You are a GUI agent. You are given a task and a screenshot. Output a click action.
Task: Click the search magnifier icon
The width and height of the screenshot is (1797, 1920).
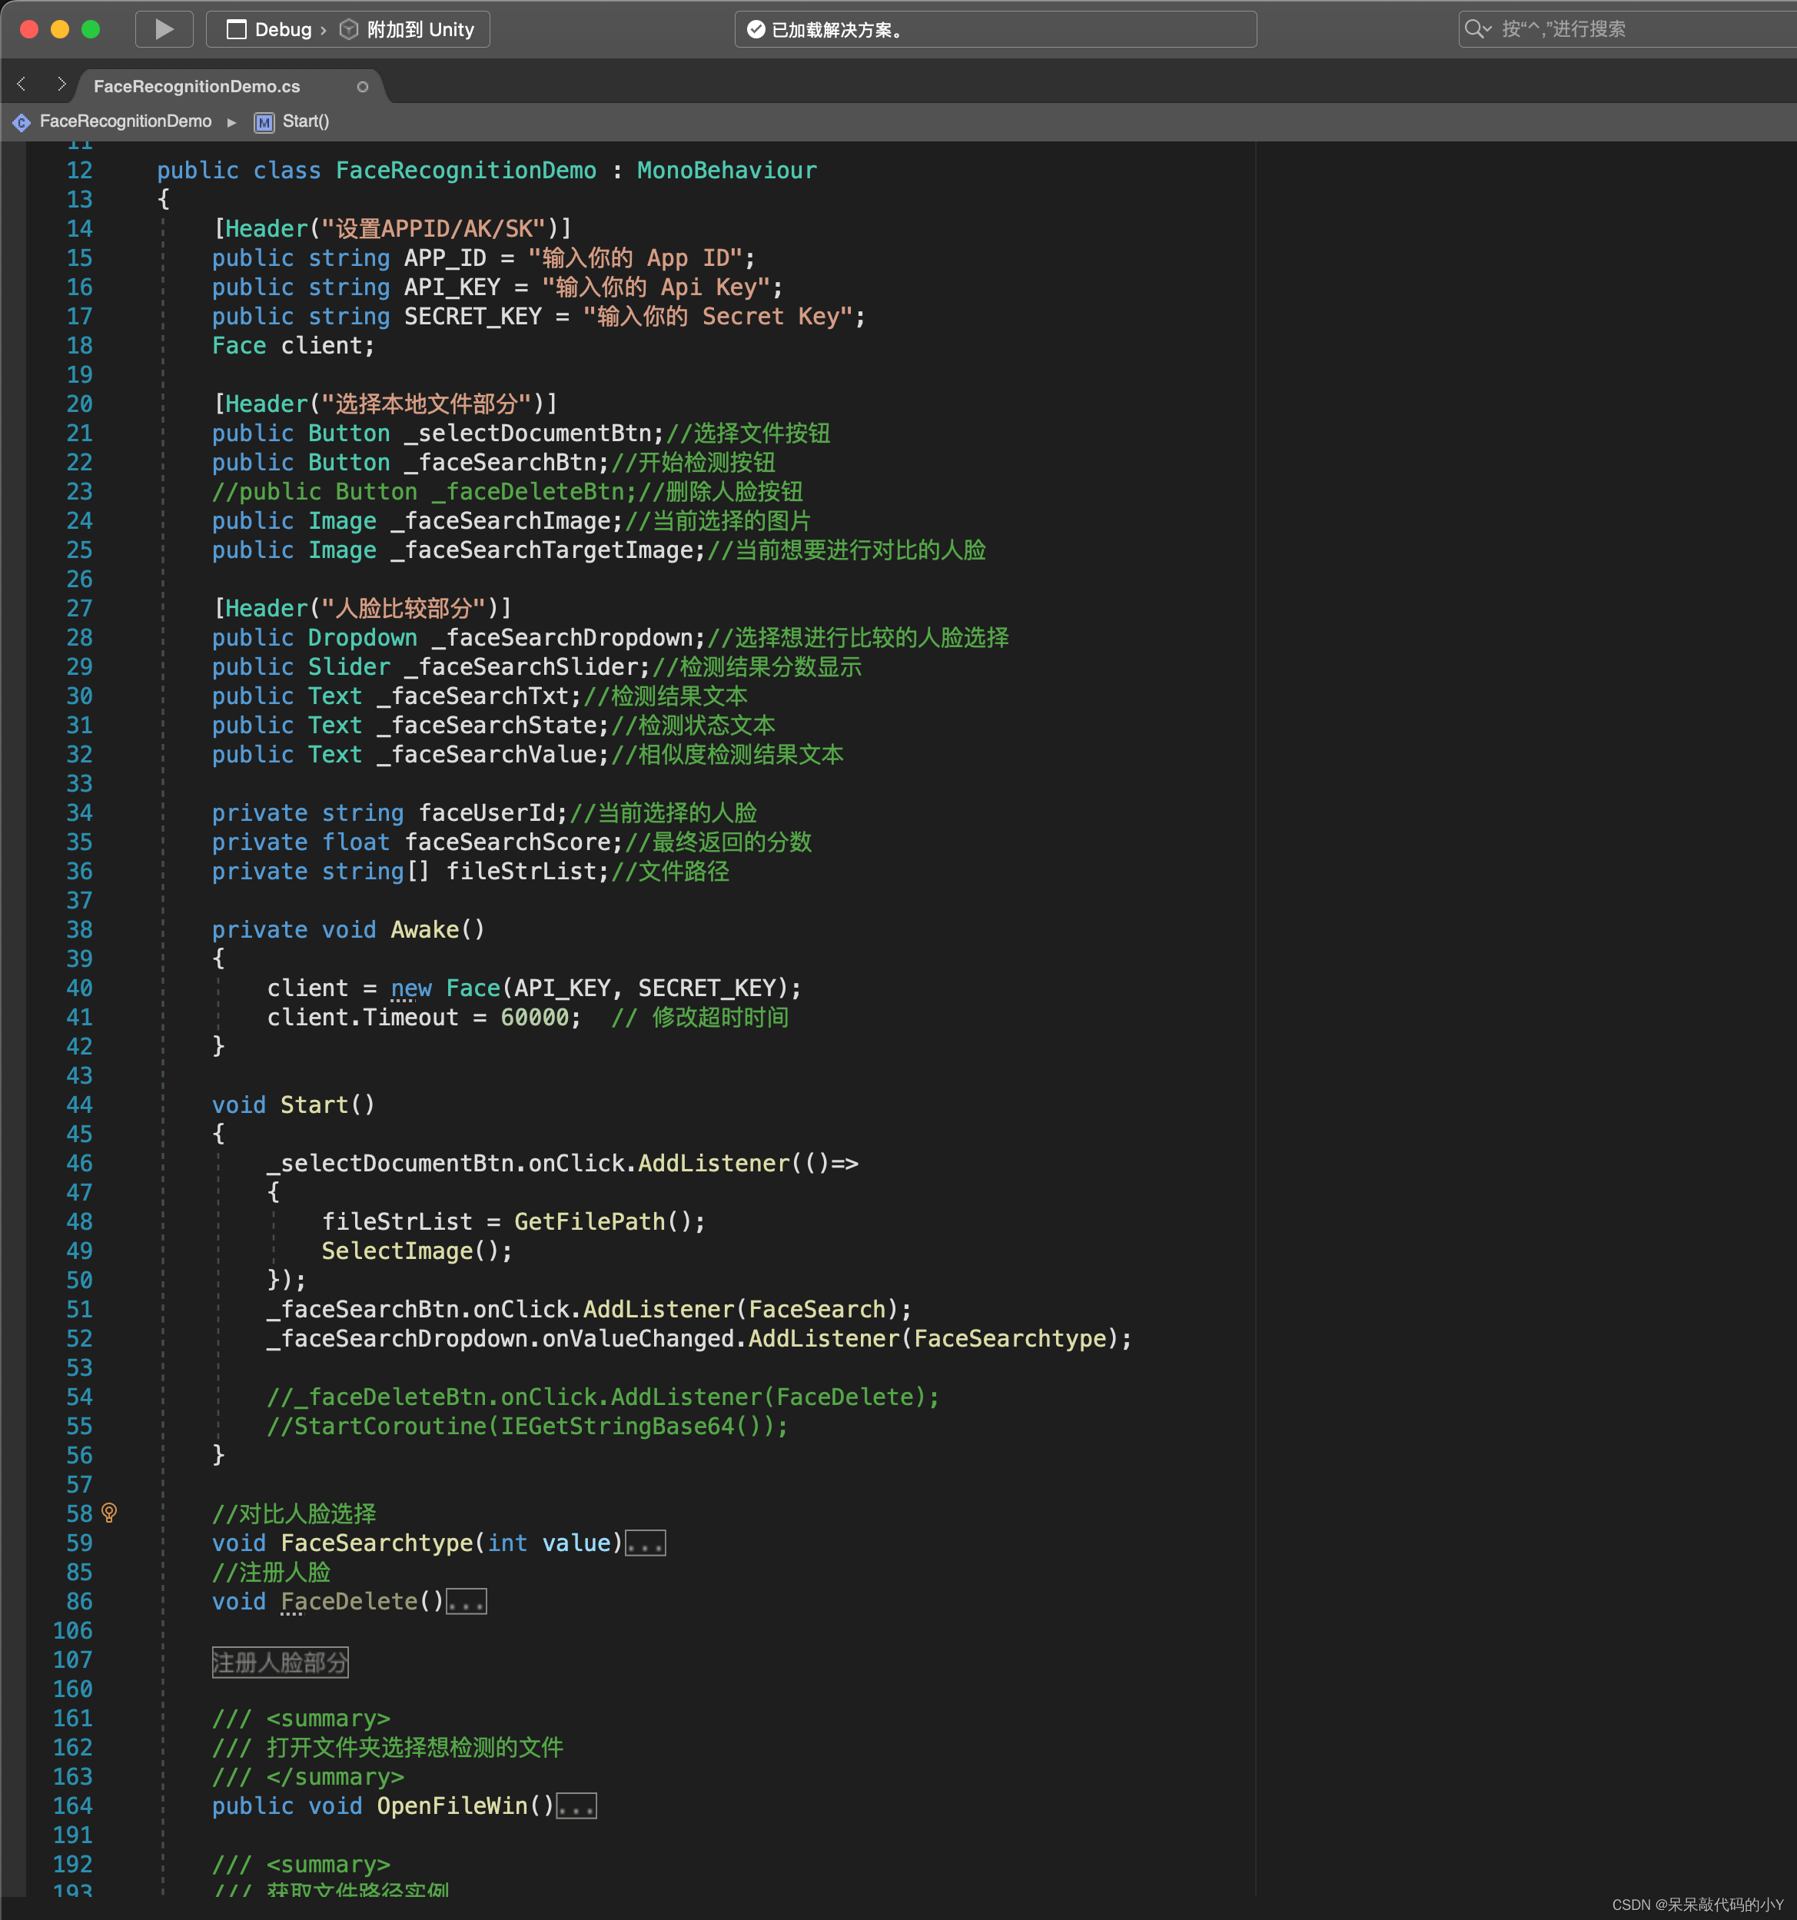(x=1476, y=29)
